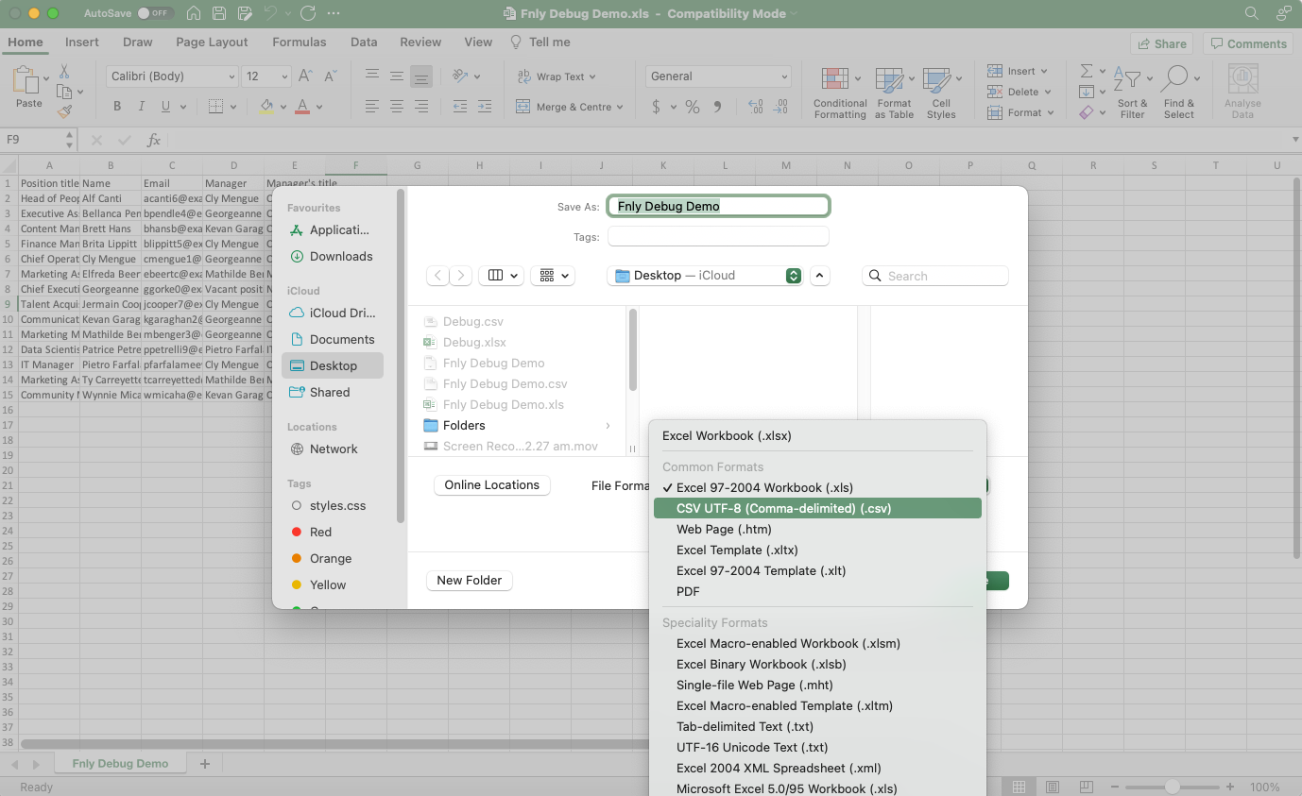
Task: Click the Online Locations button
Action: click(491, 485)
